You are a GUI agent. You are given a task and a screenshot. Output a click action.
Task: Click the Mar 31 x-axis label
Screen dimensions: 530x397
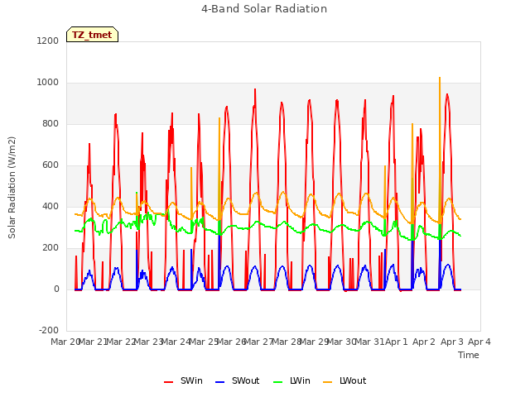[x=369, y=342]
